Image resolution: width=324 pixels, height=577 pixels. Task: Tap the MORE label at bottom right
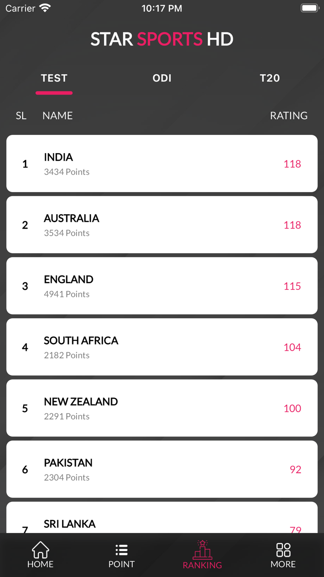tap(283, 564)
